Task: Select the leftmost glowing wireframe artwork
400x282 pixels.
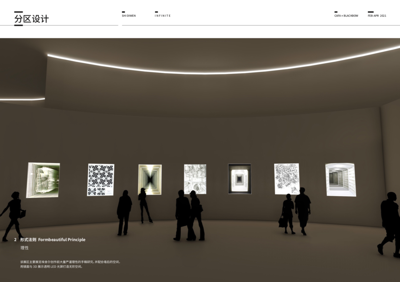Action: (x=43, y=180)
